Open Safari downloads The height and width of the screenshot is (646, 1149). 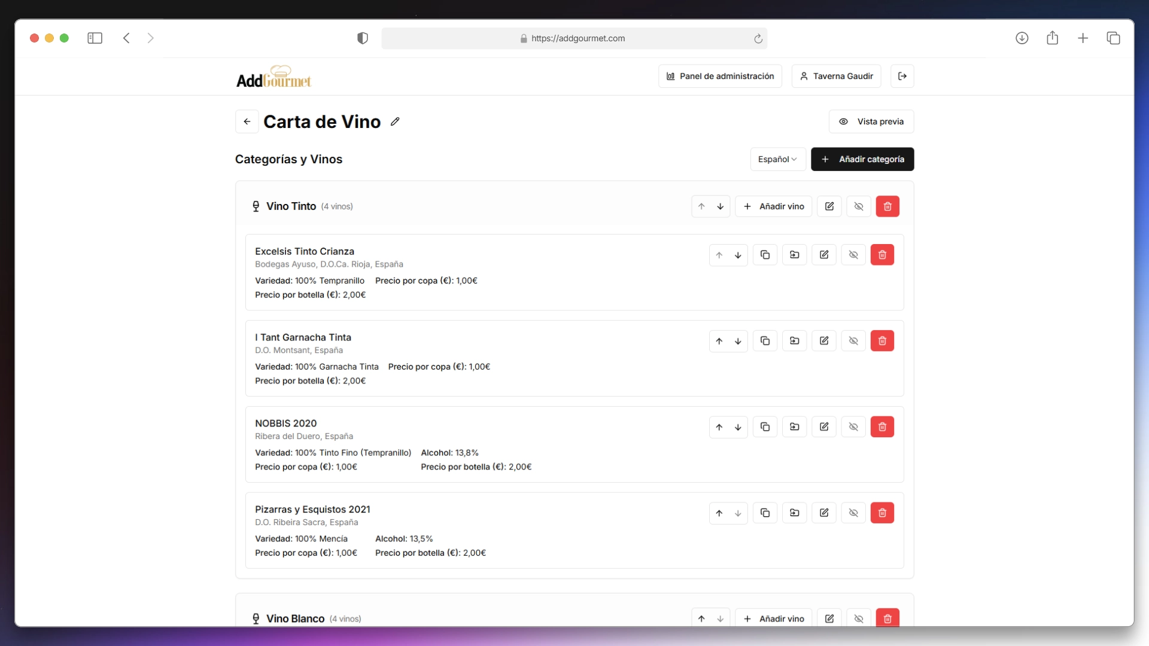click(1022, 38)
